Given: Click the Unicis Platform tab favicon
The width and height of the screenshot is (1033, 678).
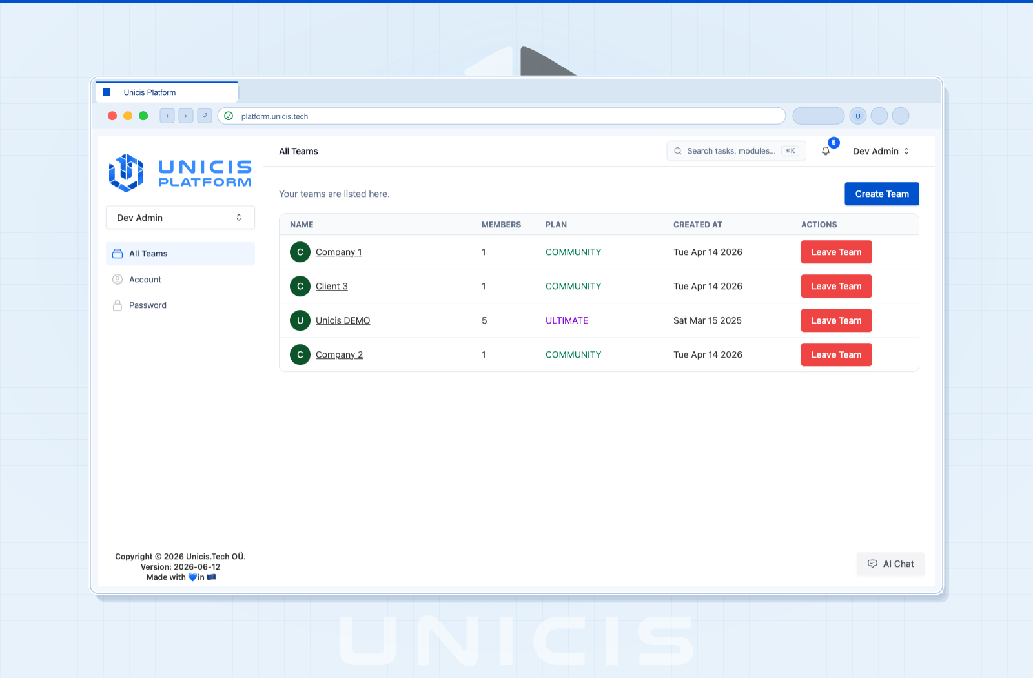Looking at the screenshot, I should point(107,92).
